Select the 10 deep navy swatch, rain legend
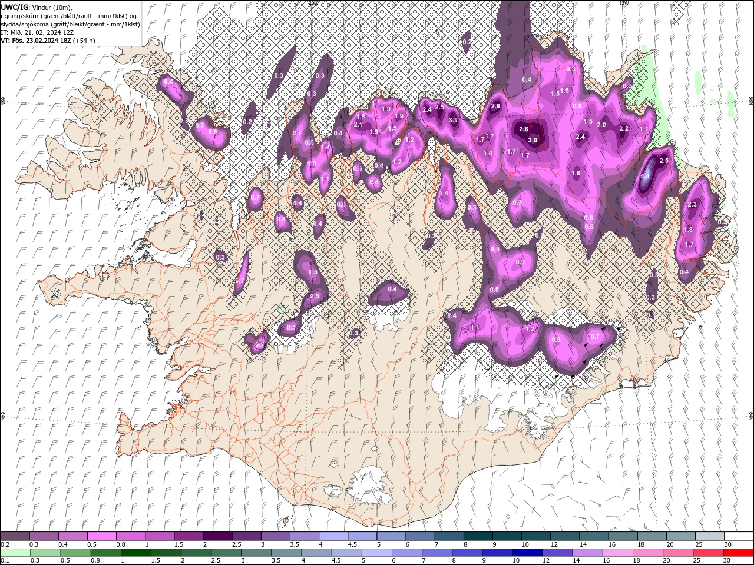Screen dimensions: 754x565 (527, 553)
